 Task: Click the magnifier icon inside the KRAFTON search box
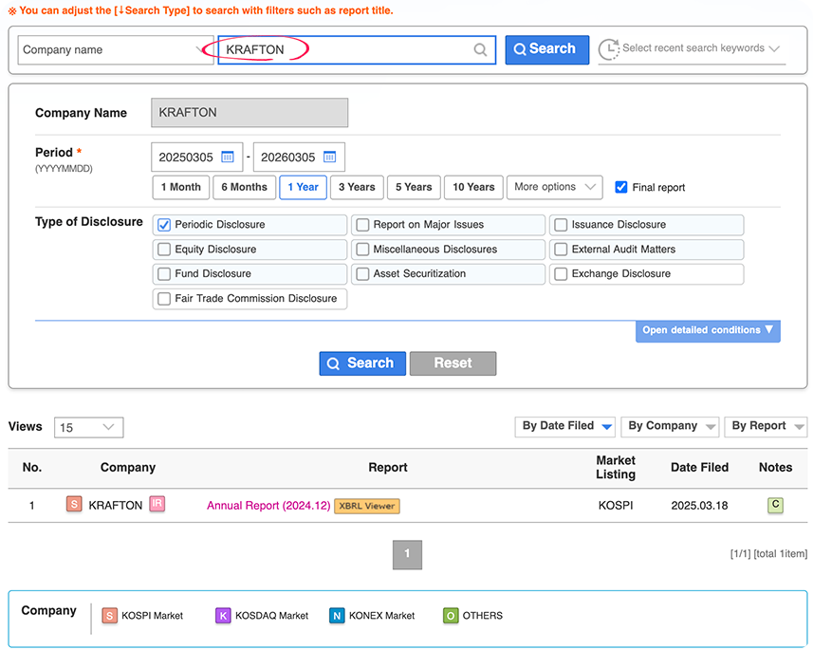[x=480, y=49]
